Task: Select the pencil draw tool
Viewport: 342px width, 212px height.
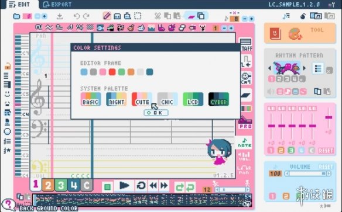Action: tap(107, 16)
